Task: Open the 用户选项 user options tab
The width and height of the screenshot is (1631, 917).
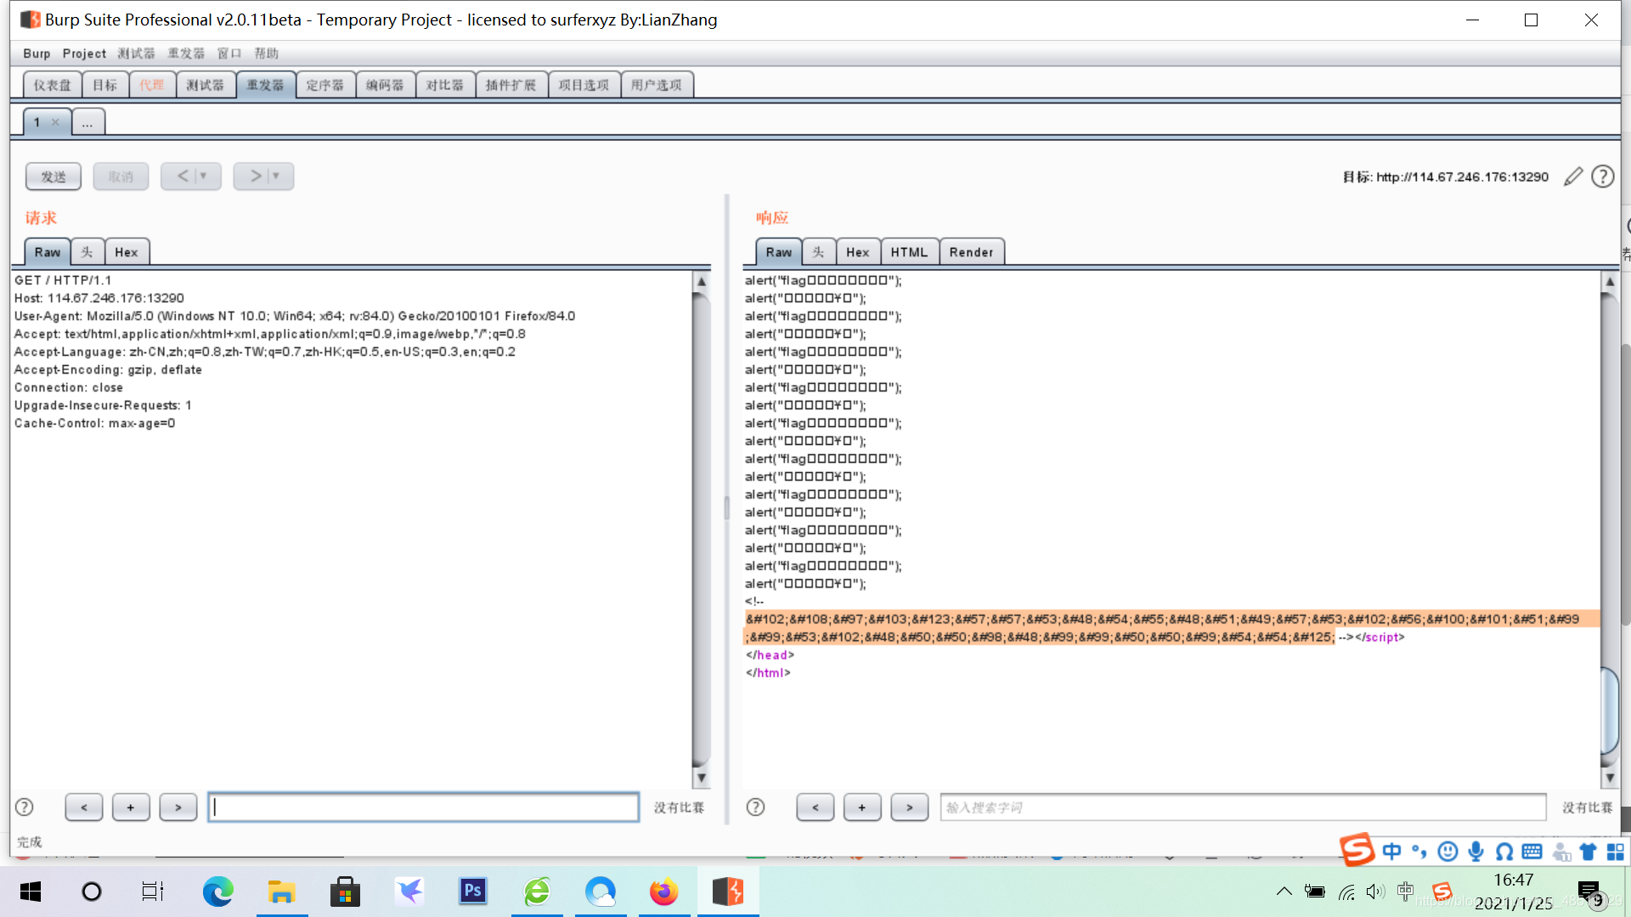Action: [x=657, y=85]
